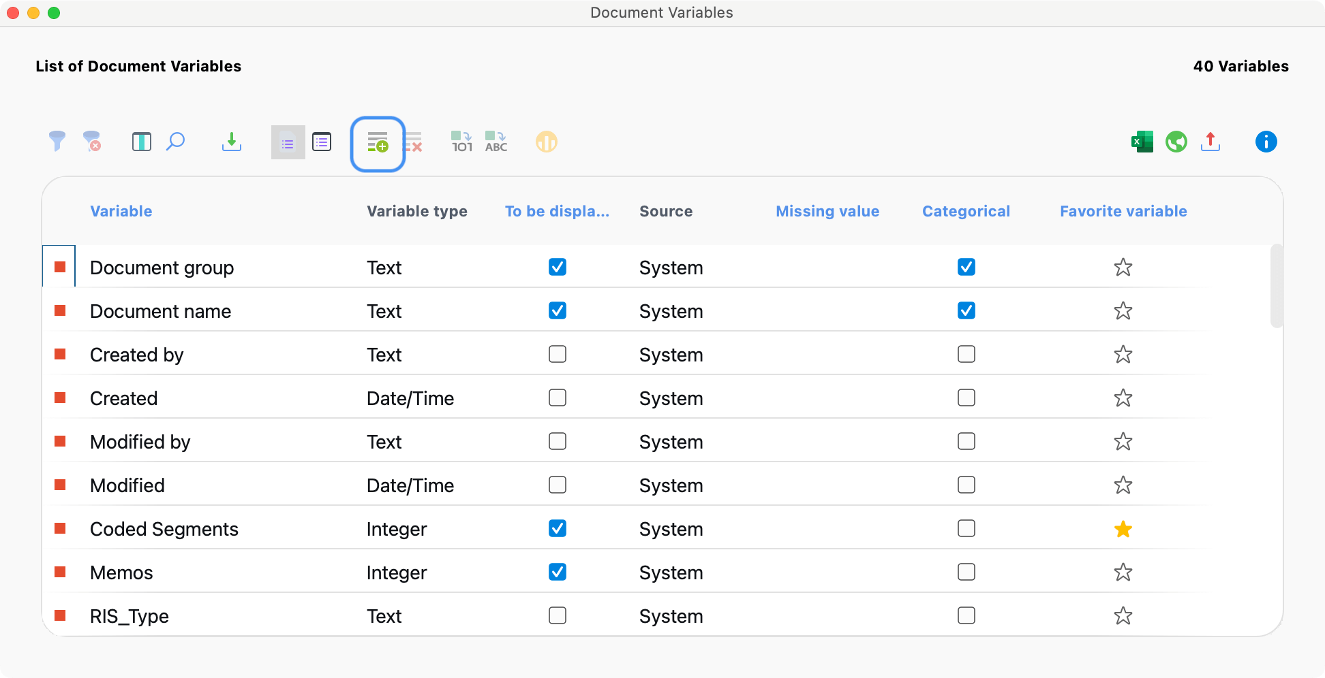The height and width of the screenshot is (678, 1325).
Task: Click the filter funnel icon
Action: tap(57, 142)
